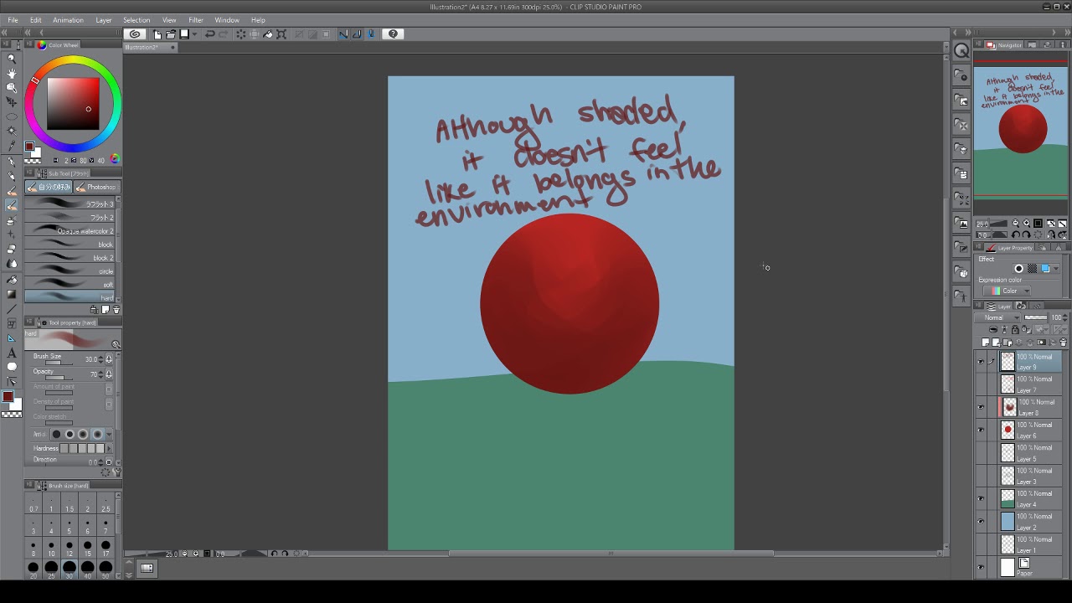This screenshot has height=603, width=1072.
Task: Toggle visibility of Layer 9
Action: coord(981,361)
